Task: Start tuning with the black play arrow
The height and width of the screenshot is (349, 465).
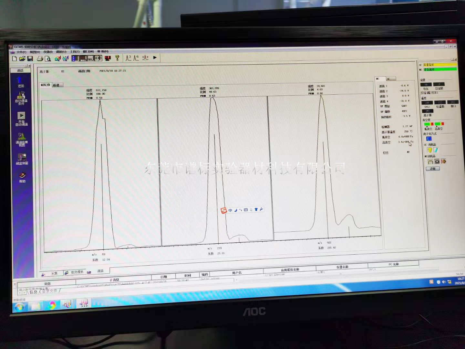Action: [x=155, y=58]
